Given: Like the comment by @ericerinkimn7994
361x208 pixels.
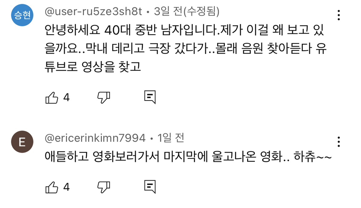Looking at the screenshot, I should [52, 187].
